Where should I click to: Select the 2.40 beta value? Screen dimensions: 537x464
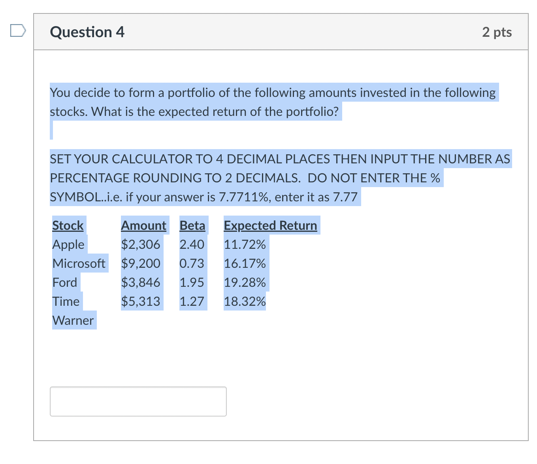(192, 244)
